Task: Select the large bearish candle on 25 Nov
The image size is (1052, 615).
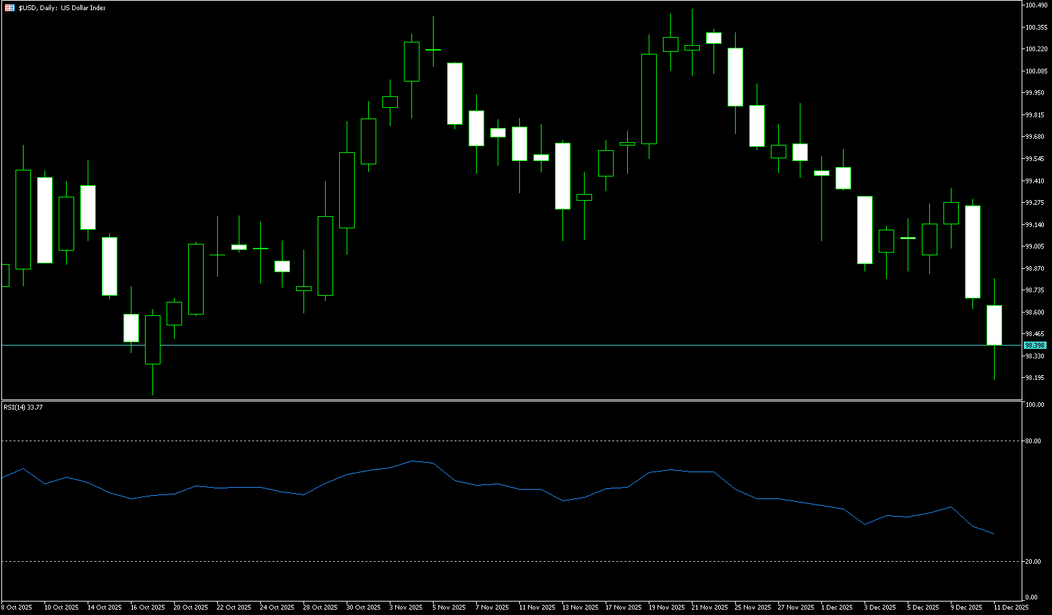Action: click(x=735, y=77)
